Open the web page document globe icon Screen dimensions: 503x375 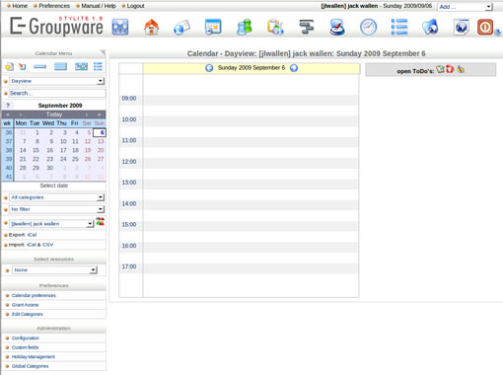pyautogui.click(x=462, y=27)
